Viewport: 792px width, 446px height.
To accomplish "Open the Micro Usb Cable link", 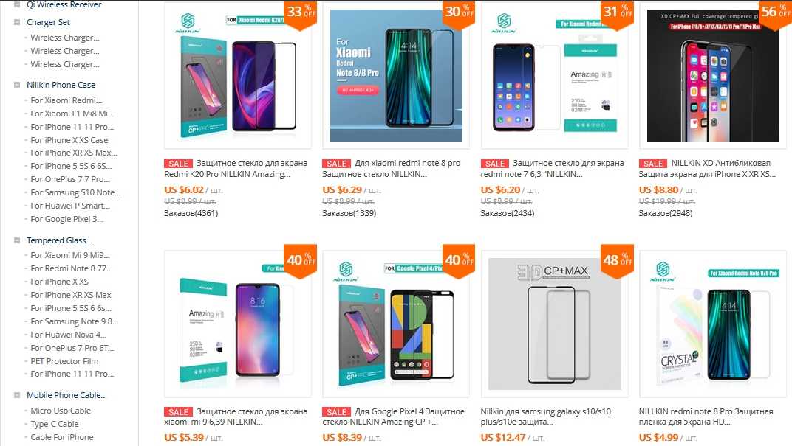I will tap(61, 411).
